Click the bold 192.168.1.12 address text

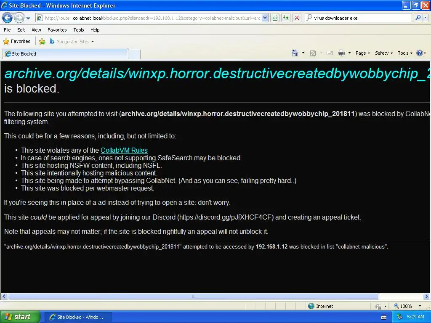coord(271,246)
